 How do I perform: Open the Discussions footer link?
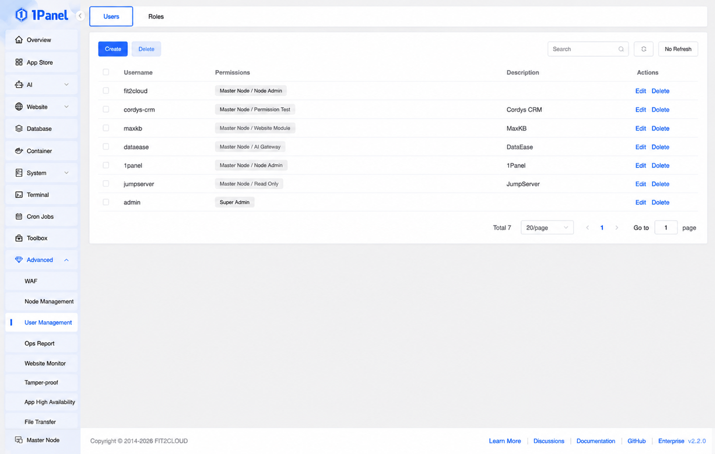coord(549,441)
